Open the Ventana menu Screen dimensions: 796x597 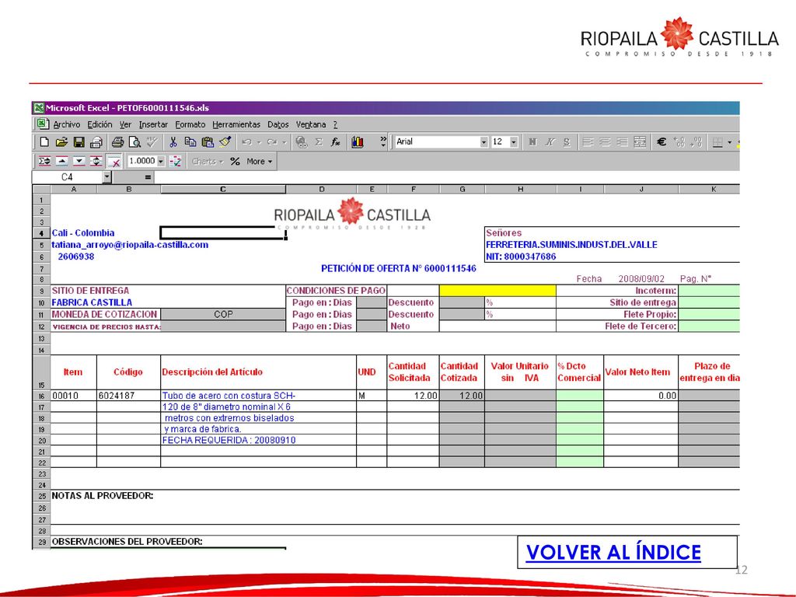click(x=311, y=124)
